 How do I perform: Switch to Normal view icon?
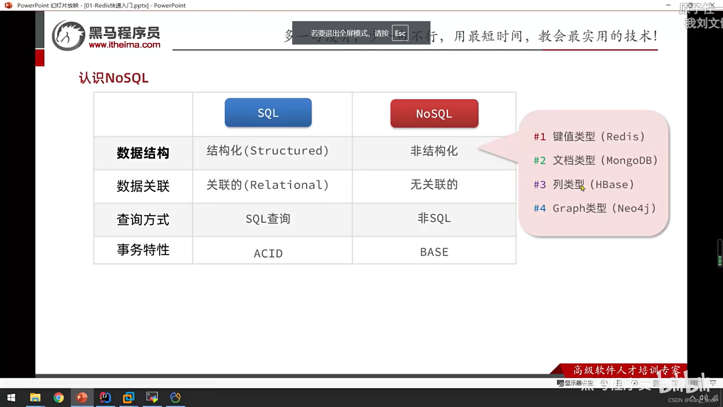[x=656, y=383]
